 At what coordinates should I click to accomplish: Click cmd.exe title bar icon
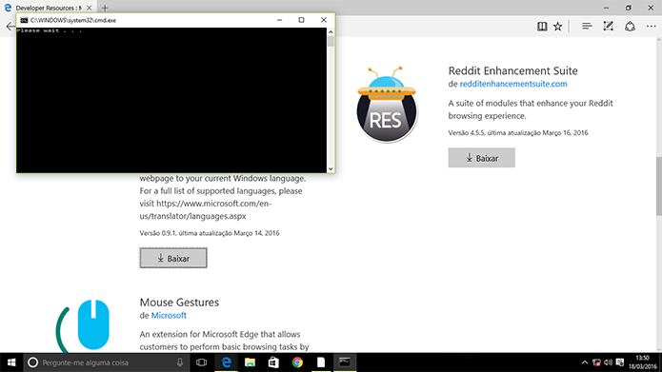point(24,20)
